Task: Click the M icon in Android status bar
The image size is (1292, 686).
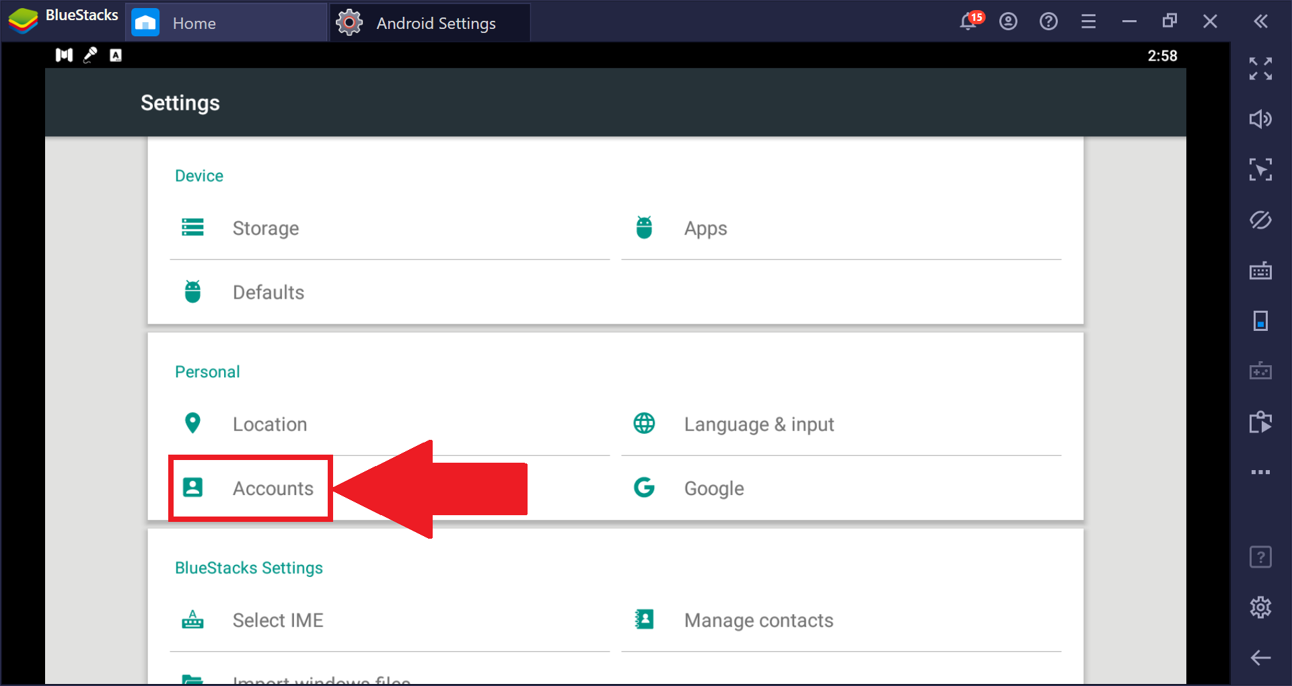Action: point(64,55)
